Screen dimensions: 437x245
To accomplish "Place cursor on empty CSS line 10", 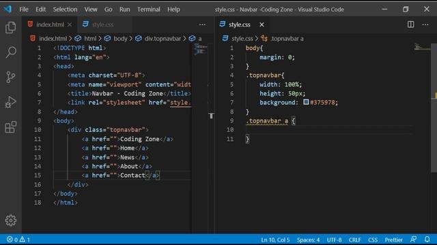I will coord(329,130).
